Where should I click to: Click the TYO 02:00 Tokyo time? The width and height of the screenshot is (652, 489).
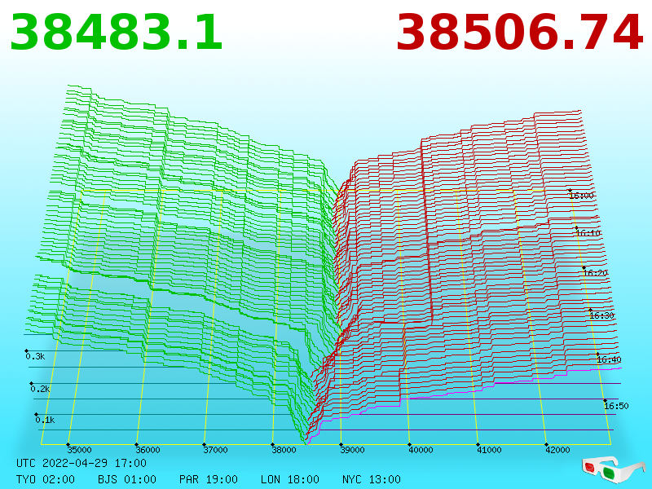click(46, 479)
